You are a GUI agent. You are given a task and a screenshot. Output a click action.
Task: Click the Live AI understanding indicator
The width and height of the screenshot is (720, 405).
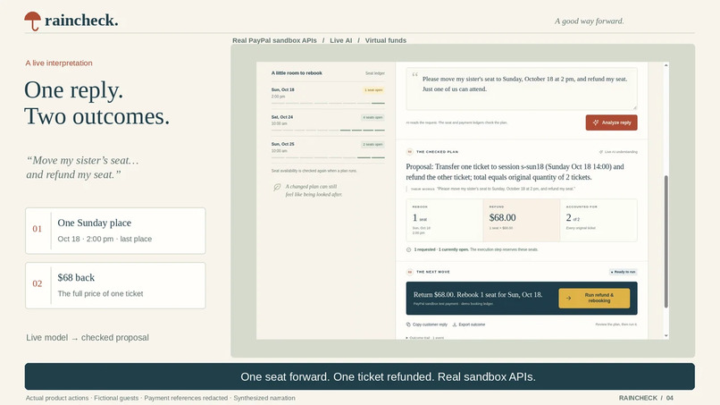(618, 152)
